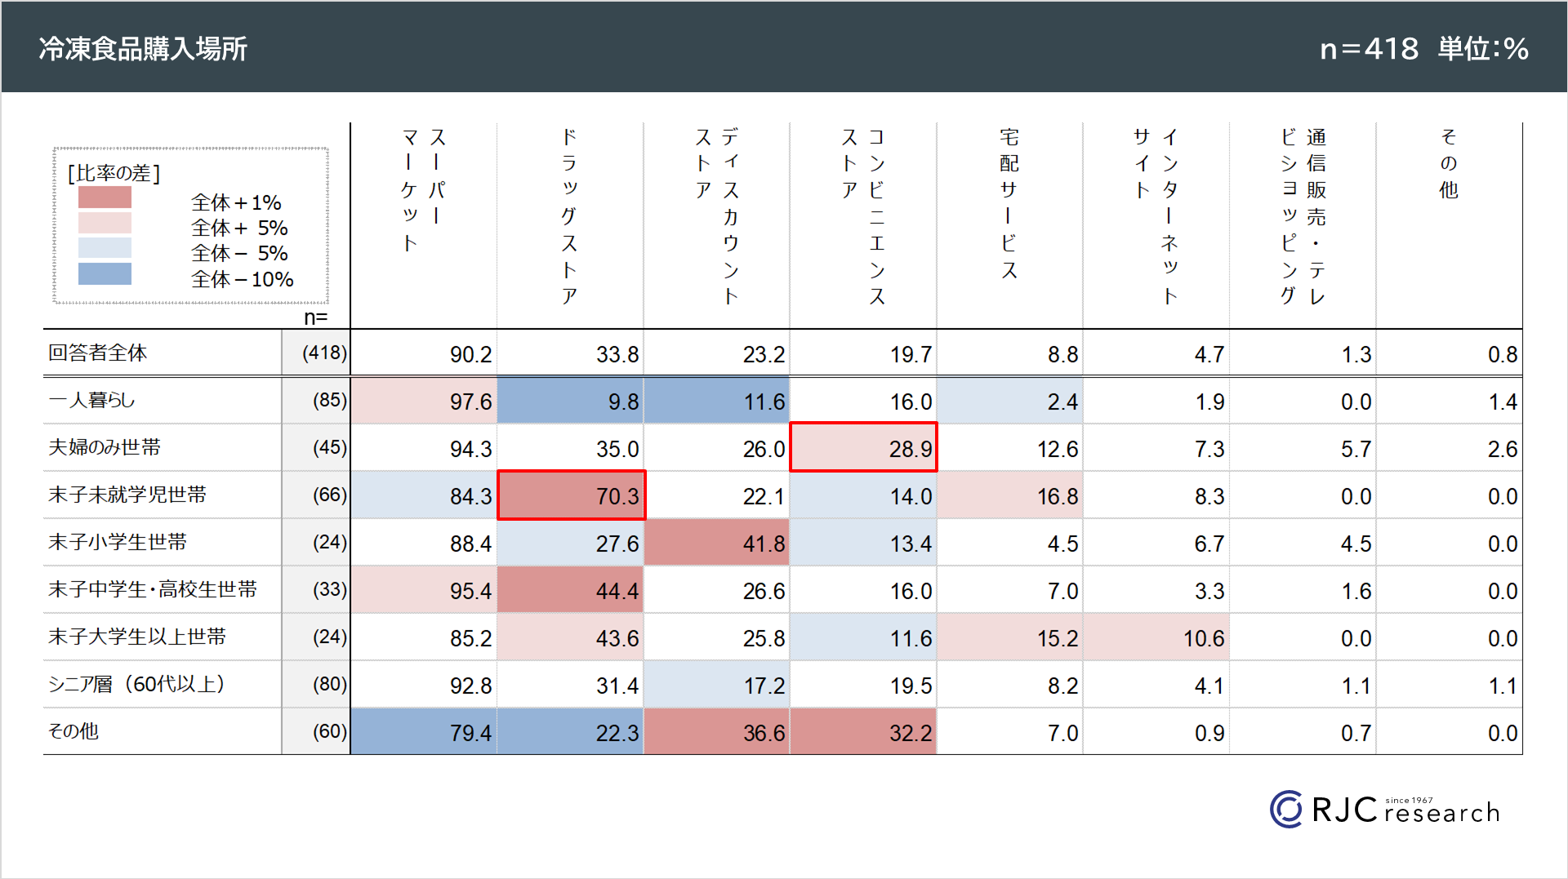
Task: Click the red-outlined 70.3 cell
Action: click(572, 495)
